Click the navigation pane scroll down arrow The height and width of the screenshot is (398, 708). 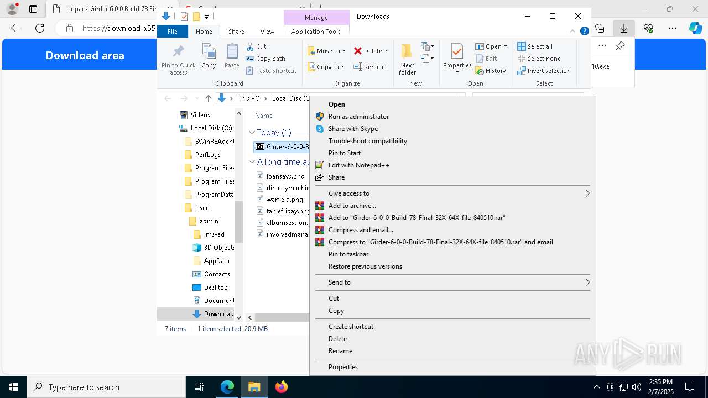click(x=239, y=317)
